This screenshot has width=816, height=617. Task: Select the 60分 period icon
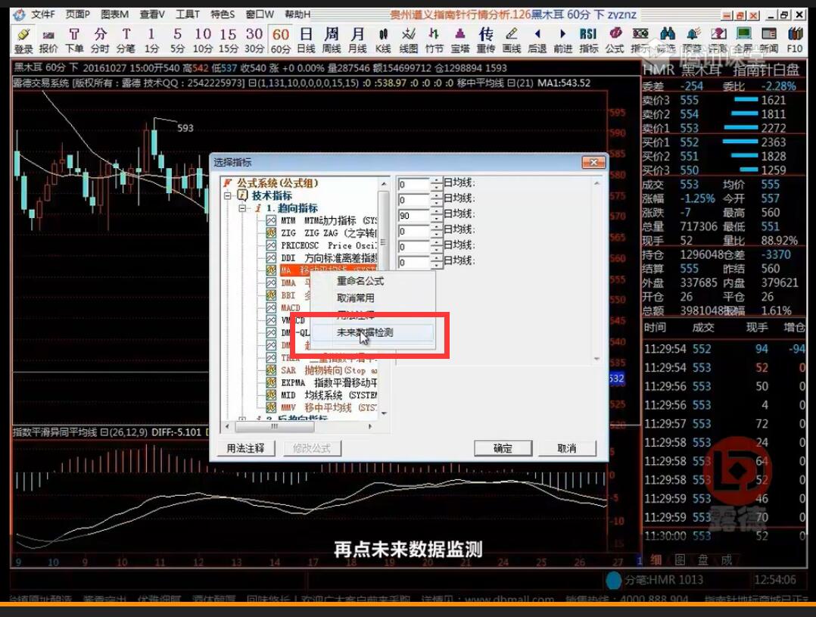click(281, 40)
